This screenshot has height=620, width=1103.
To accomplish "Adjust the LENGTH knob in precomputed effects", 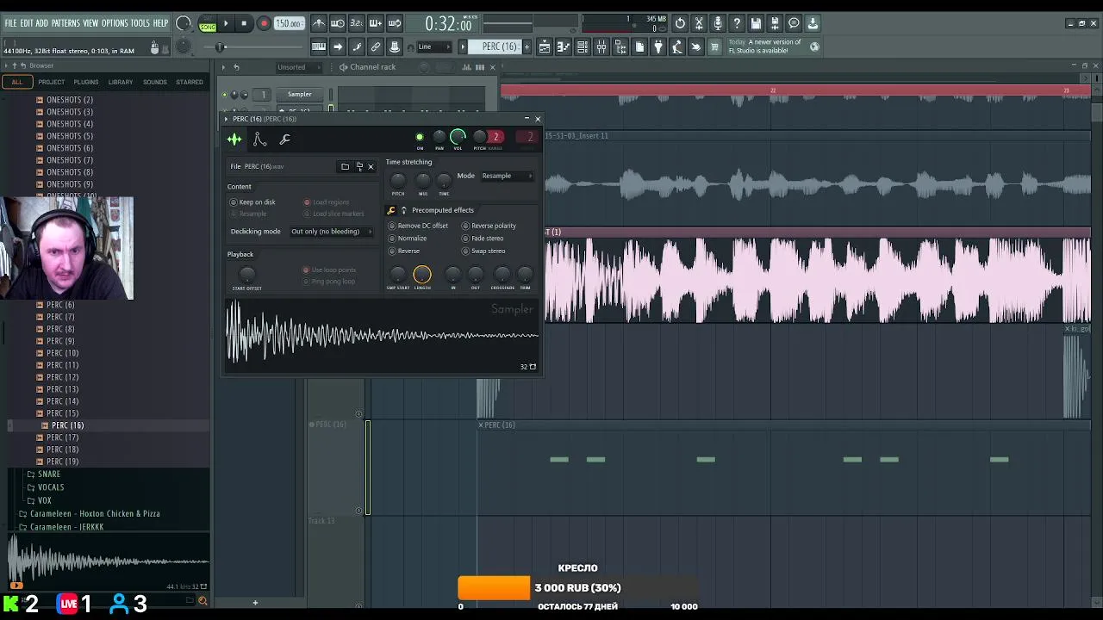I will pyautogui.click(x=422, y=275).
